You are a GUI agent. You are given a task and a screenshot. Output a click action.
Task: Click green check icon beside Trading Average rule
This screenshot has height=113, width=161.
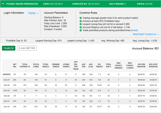click(x=80, y=18)
